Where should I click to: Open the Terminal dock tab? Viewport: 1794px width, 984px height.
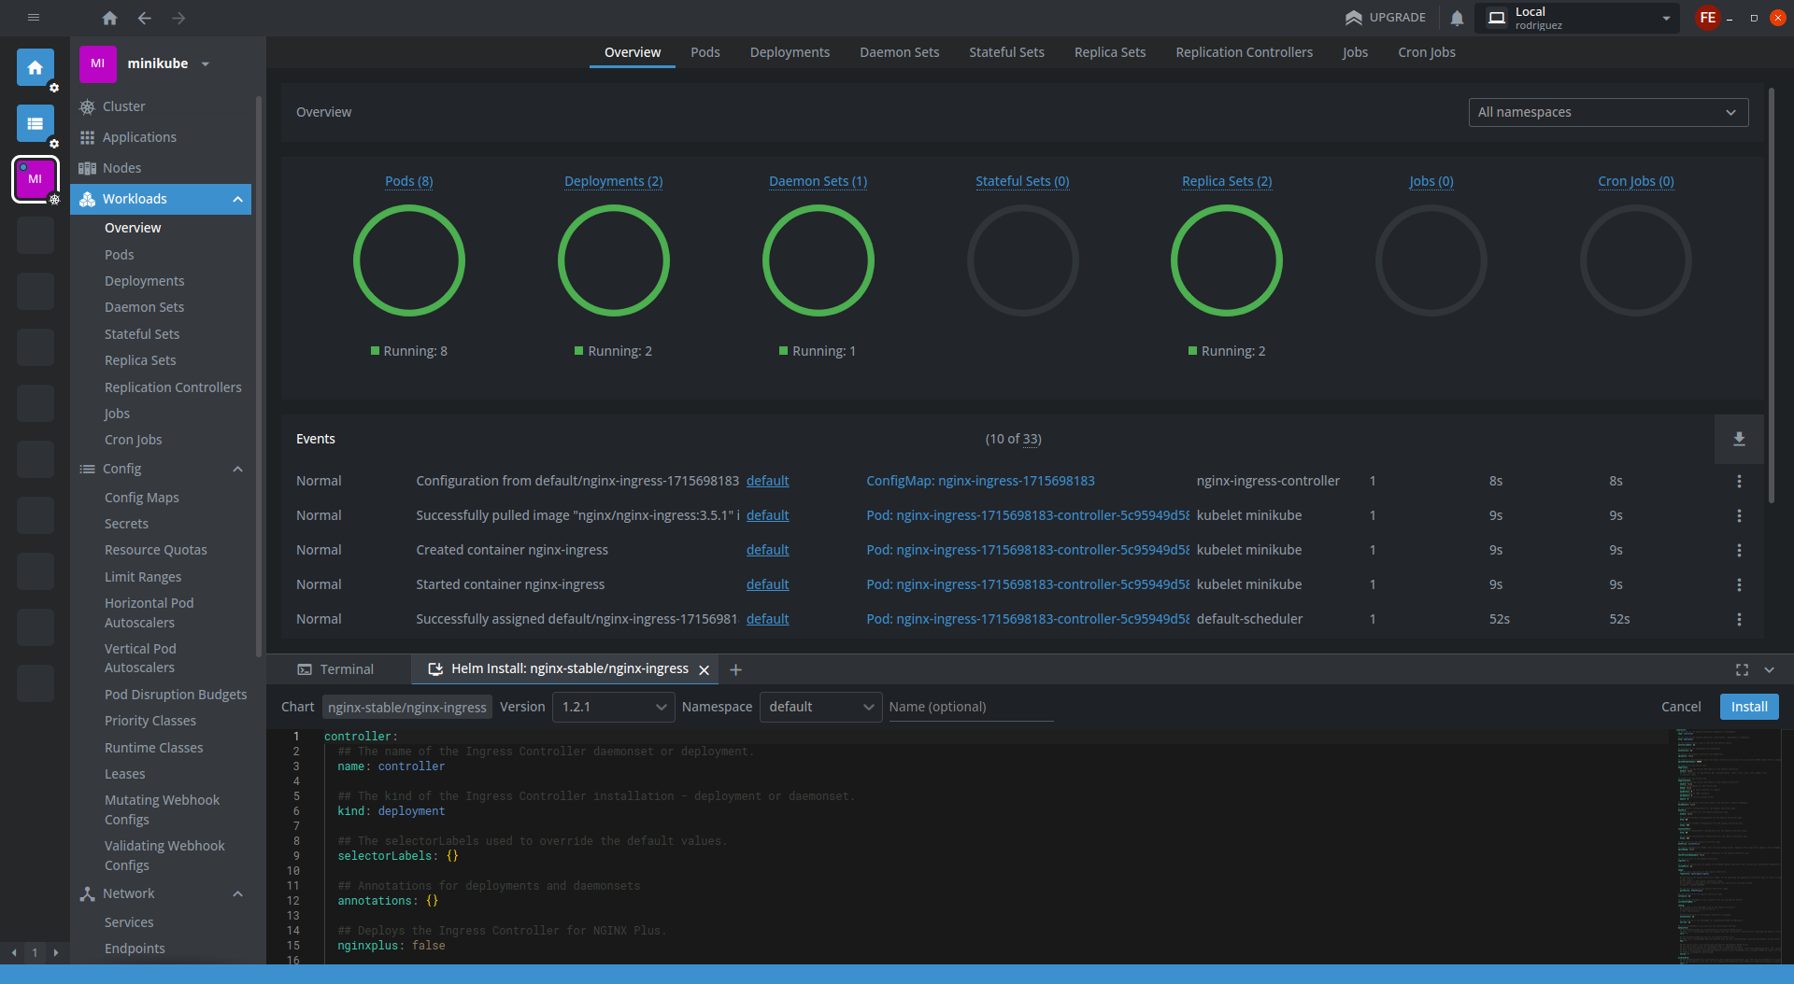tap(336, 669)
